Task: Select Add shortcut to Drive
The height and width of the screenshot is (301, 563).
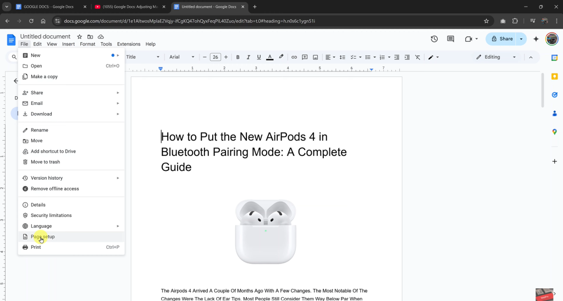Action: 71,152
